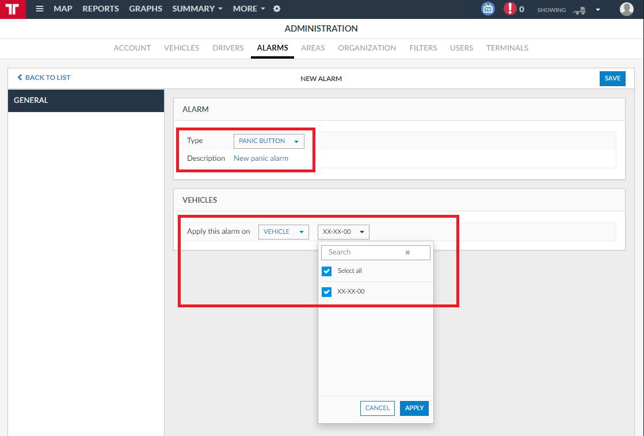Click the blue TV icon
The width and height of the screenshot is (644, 436).
[488, 9]
